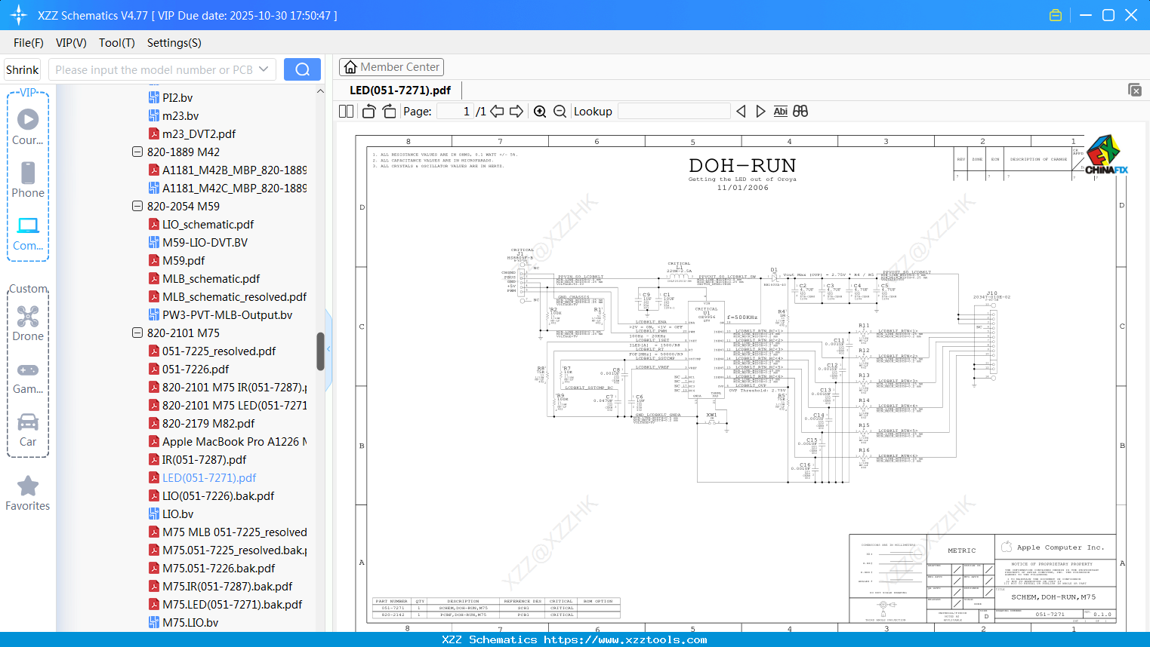Select the Phone category icon
Viewport: 1150px width, 647px height.
coord(28,180)
